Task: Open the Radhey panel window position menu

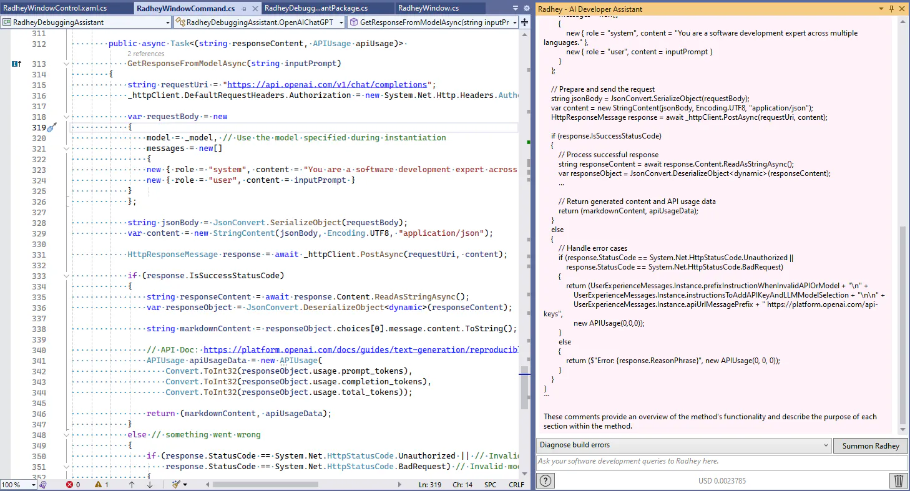Action: (881, 9)
